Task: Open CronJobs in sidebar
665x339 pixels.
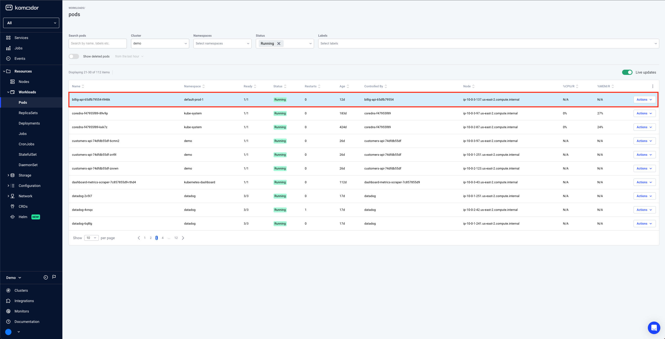Action: 27,144
